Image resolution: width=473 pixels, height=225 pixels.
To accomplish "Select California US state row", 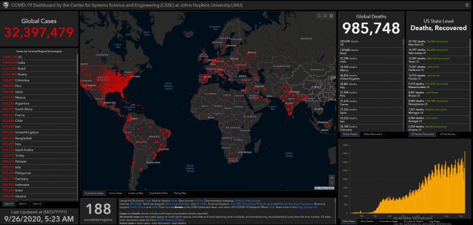I will 438,68.
